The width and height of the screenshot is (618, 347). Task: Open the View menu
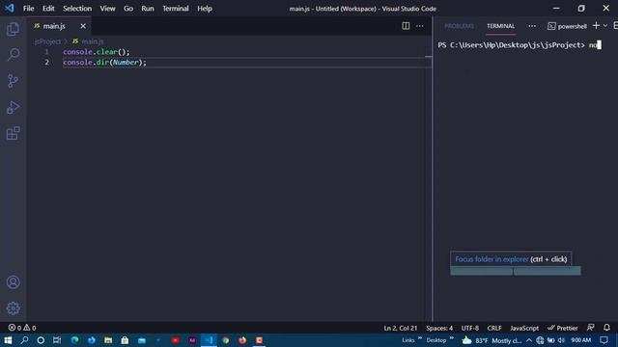tap(107, 9)
